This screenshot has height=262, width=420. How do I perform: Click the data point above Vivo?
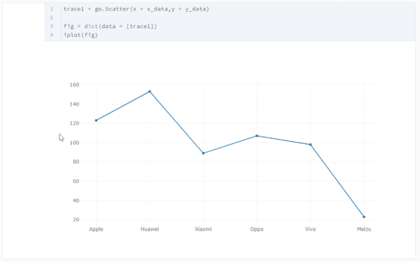[x=310, y=145]
